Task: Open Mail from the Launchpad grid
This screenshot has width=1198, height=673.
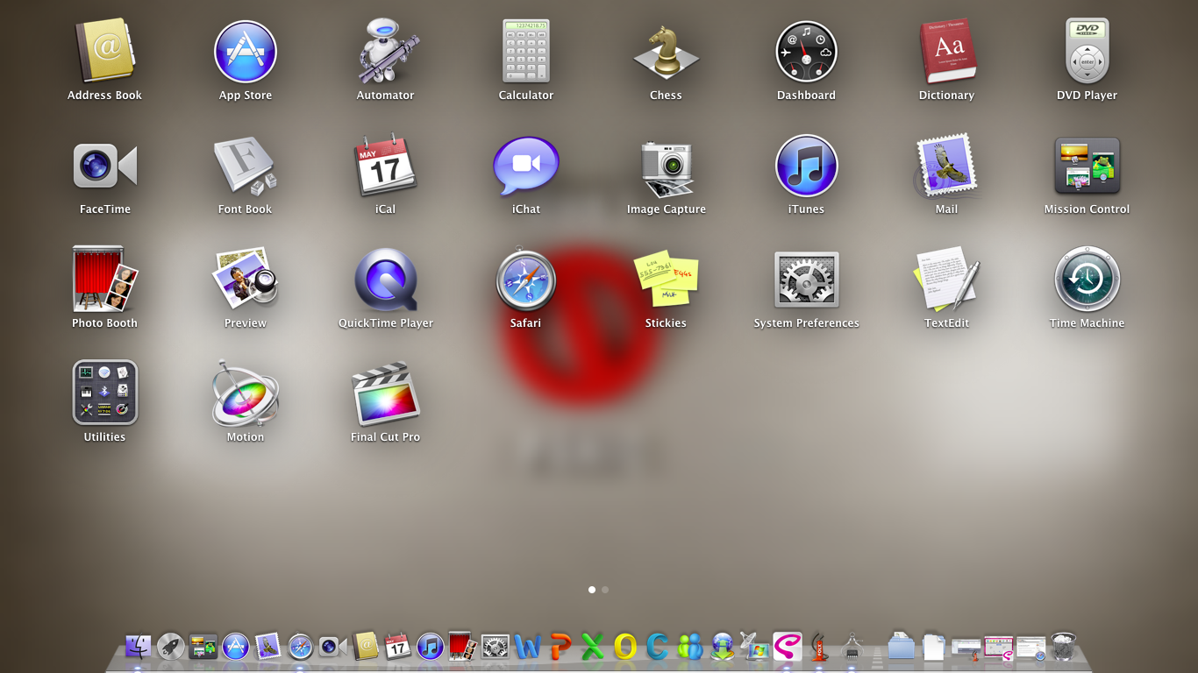Action: coord(947,166)
